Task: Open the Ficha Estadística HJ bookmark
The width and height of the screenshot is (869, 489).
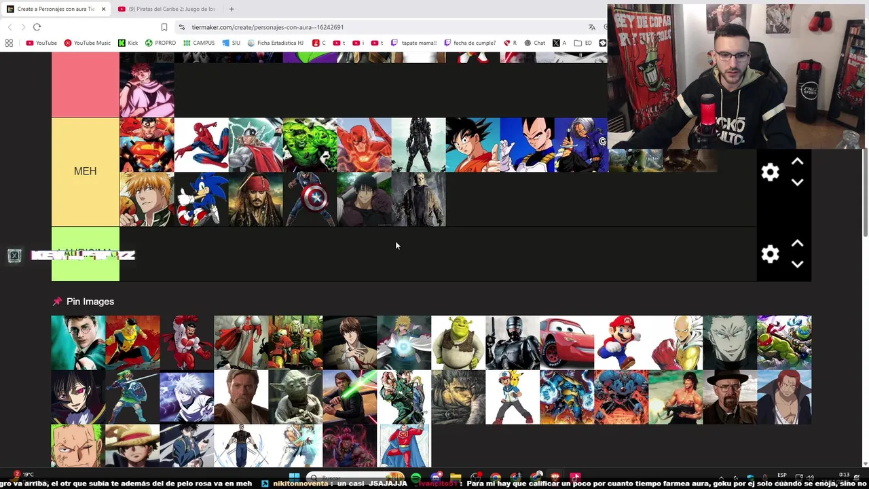Action: [276, 43]
